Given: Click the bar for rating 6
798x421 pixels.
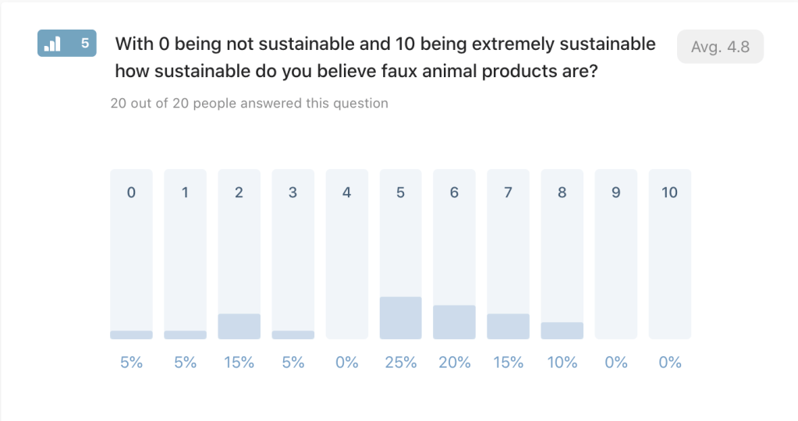Looking at the screenshot, I should point(454,254).
